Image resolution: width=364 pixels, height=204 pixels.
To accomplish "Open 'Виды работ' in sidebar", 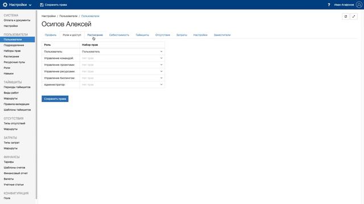I will [x=11, y=93].
